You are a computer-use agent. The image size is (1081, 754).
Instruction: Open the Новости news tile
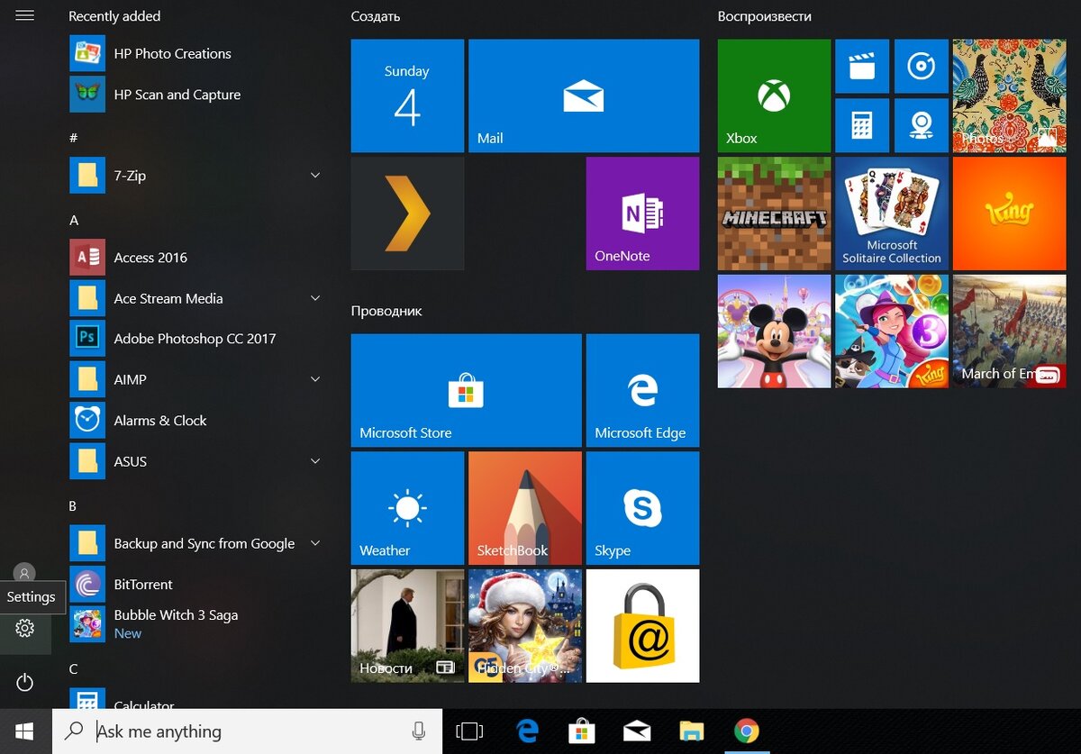tap(407, 625)
